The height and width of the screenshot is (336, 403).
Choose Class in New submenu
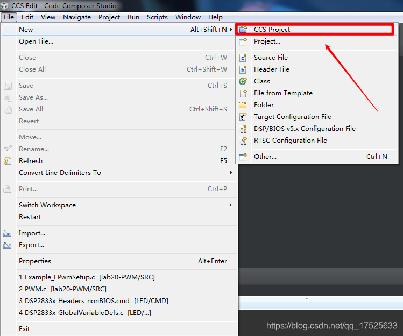[317, 81]
